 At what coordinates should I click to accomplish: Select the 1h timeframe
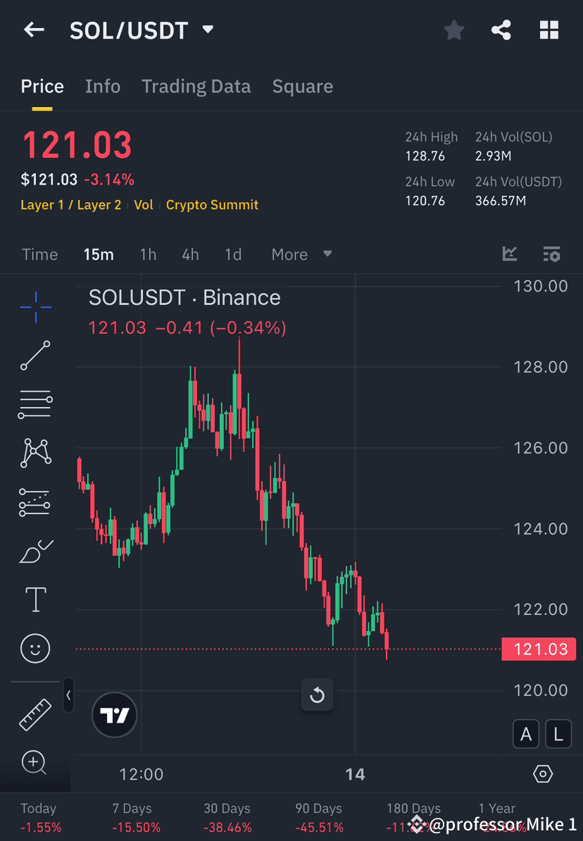148,254
